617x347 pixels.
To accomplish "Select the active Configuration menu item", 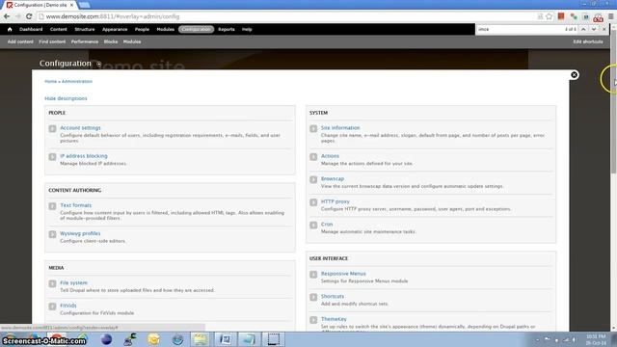I will [x=196, y=29].
